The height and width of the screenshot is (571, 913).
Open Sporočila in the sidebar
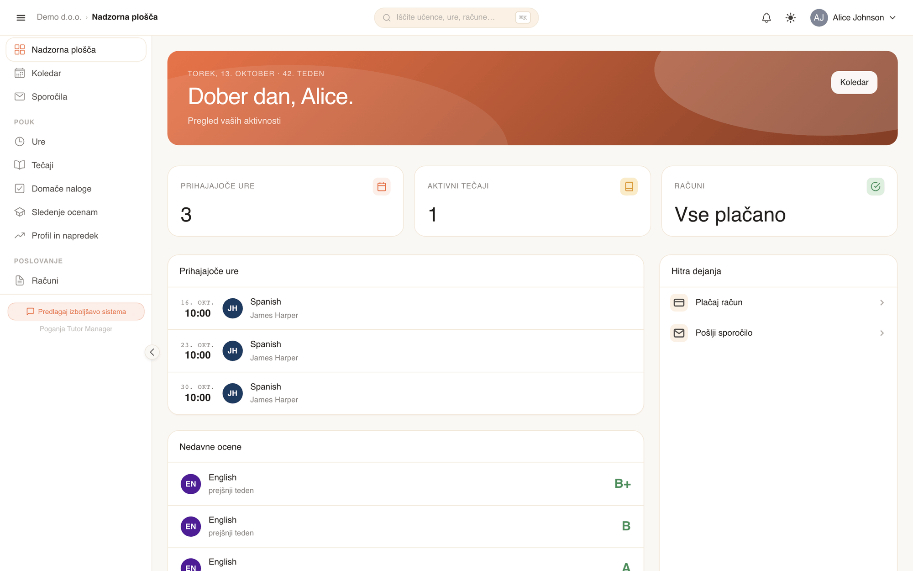pos(76,97)
